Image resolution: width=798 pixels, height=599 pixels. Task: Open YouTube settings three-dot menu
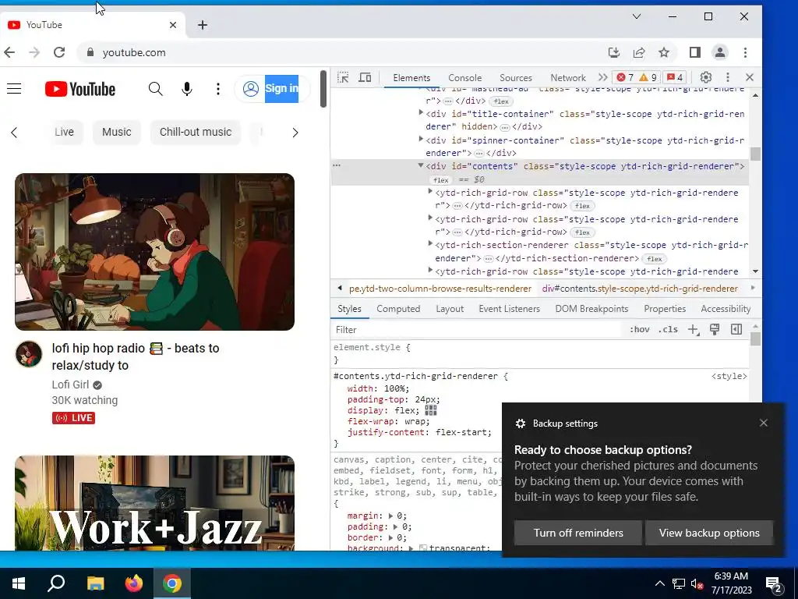(x=218, y=89)
